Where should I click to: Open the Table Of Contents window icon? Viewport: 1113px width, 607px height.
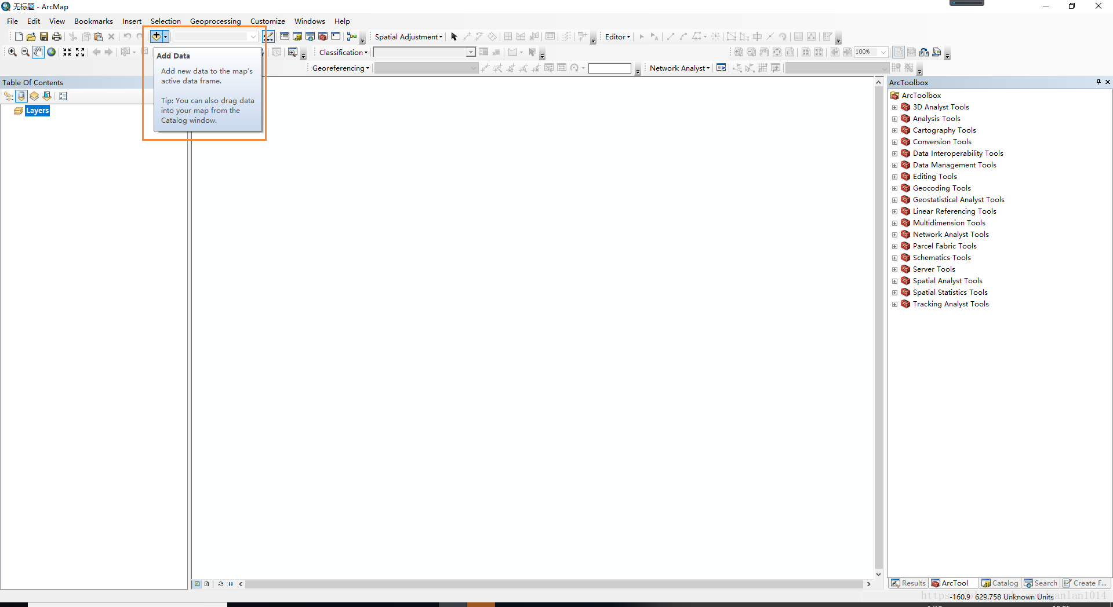tap(285, 36)
